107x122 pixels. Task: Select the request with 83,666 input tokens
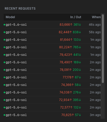52,25
